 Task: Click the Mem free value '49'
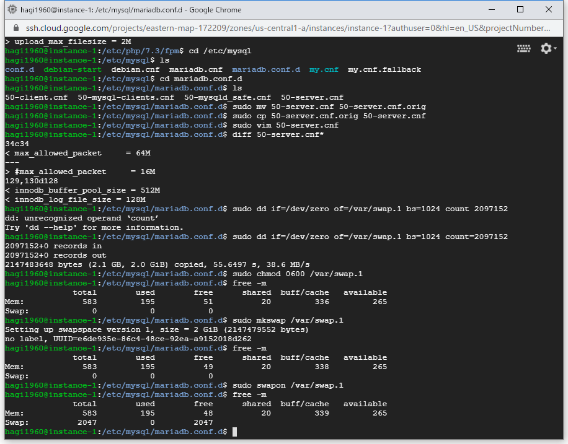pyautogui.click(x=208, y=367)
